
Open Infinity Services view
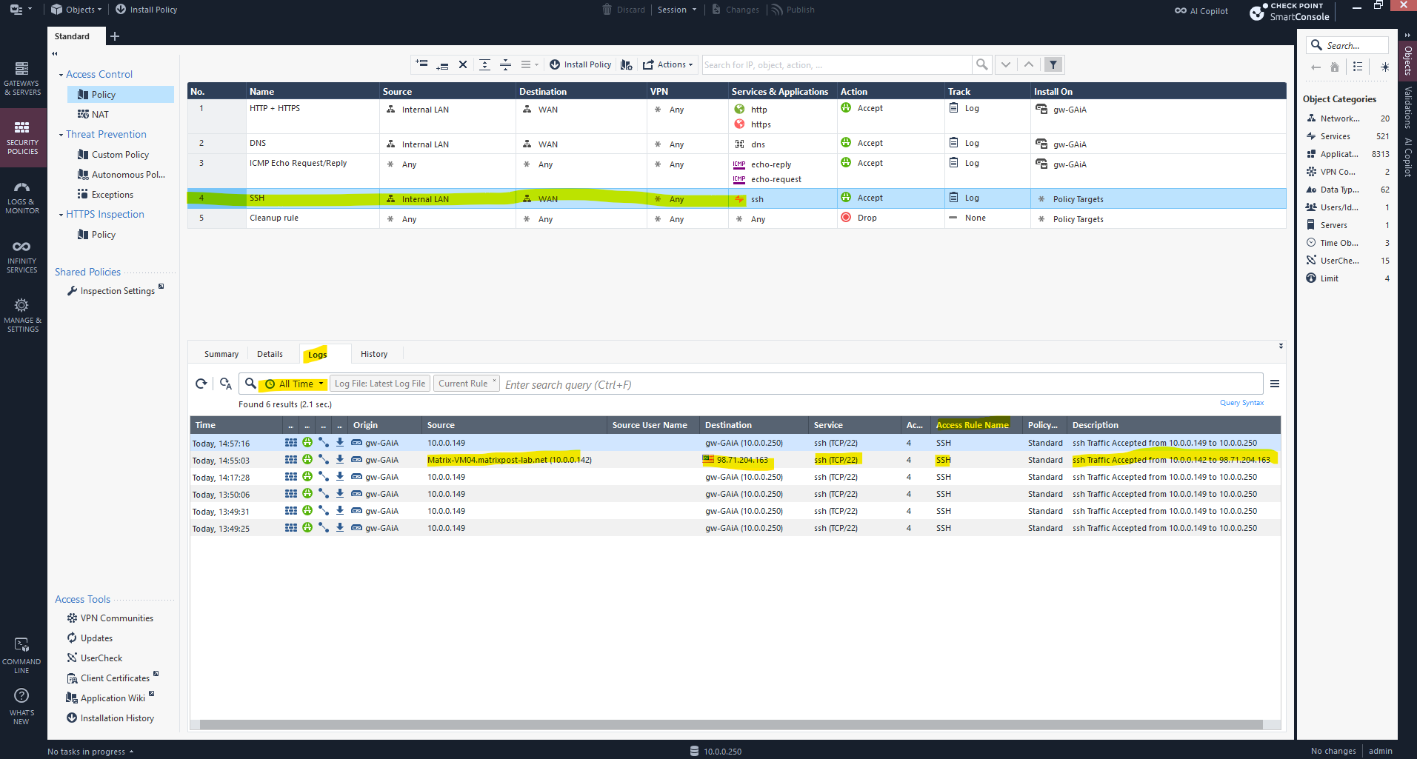(22, 256)
